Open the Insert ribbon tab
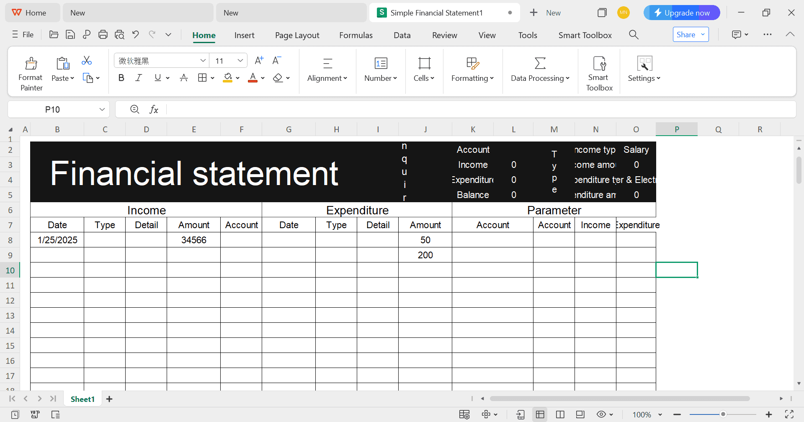The image size is (804, 422). (x=244, y=35)
